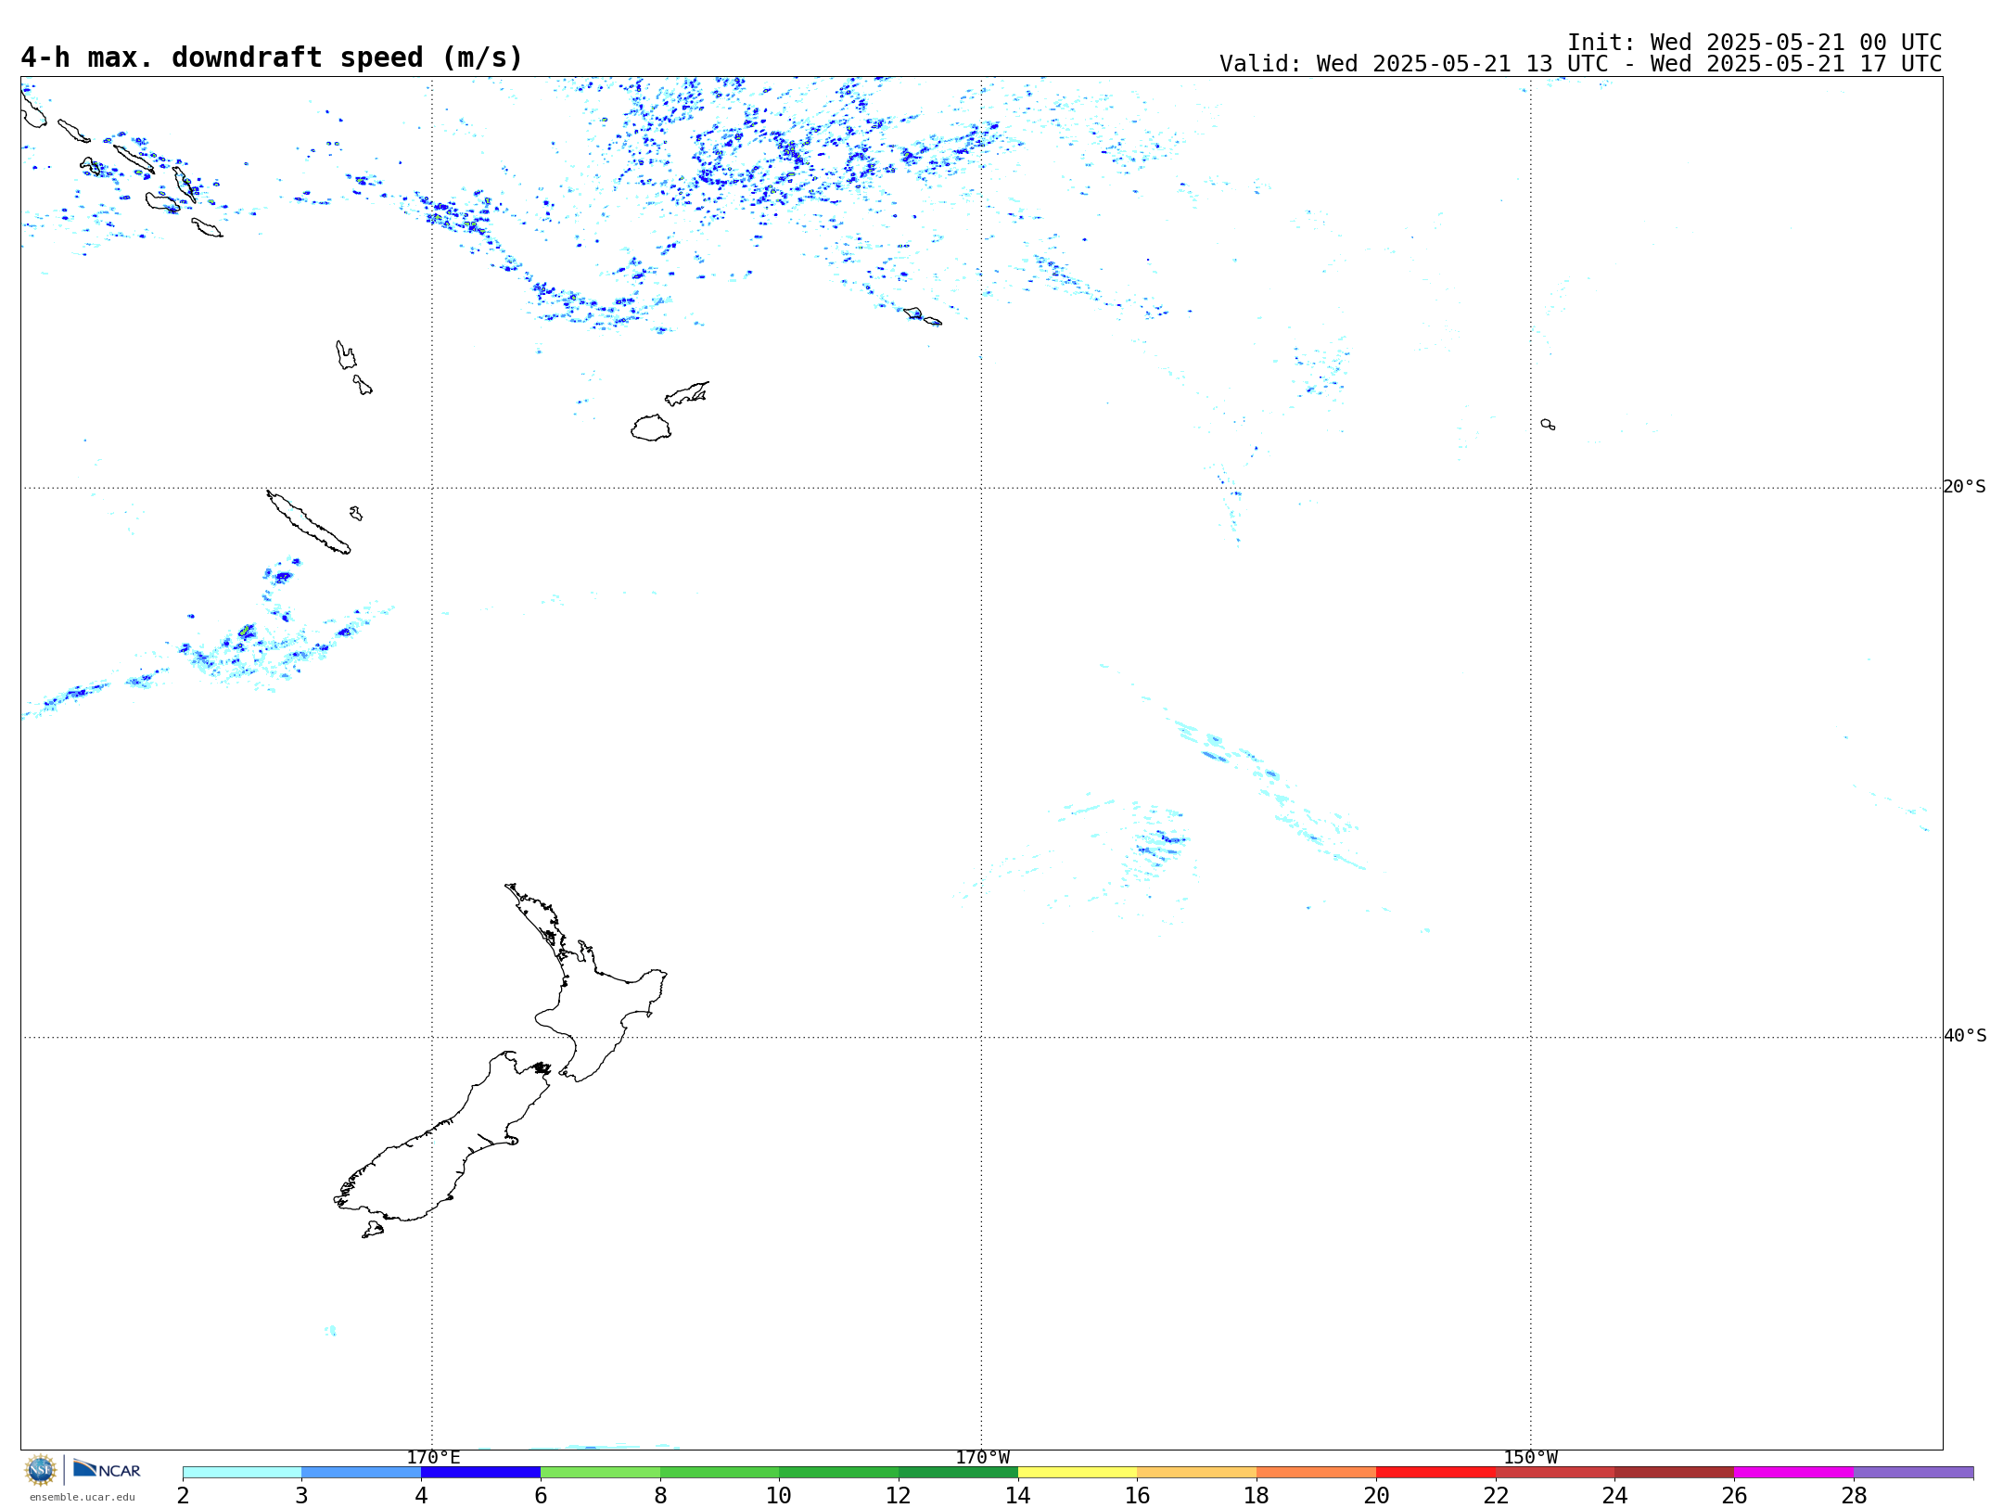
Task: Click the 150°W longitude label
Action: [1530, 1457]
